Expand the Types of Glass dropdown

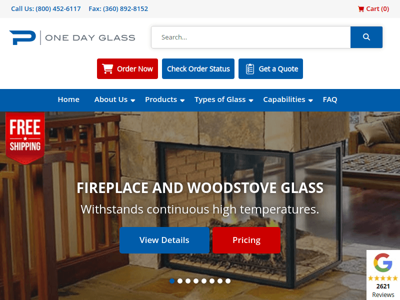click(x=223, y=99)
